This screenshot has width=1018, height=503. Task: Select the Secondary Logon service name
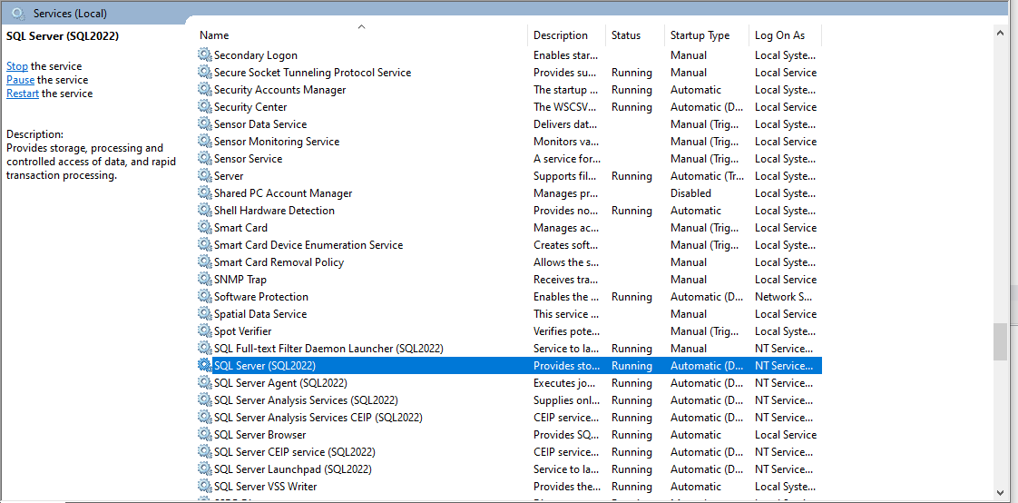[256, 55]
